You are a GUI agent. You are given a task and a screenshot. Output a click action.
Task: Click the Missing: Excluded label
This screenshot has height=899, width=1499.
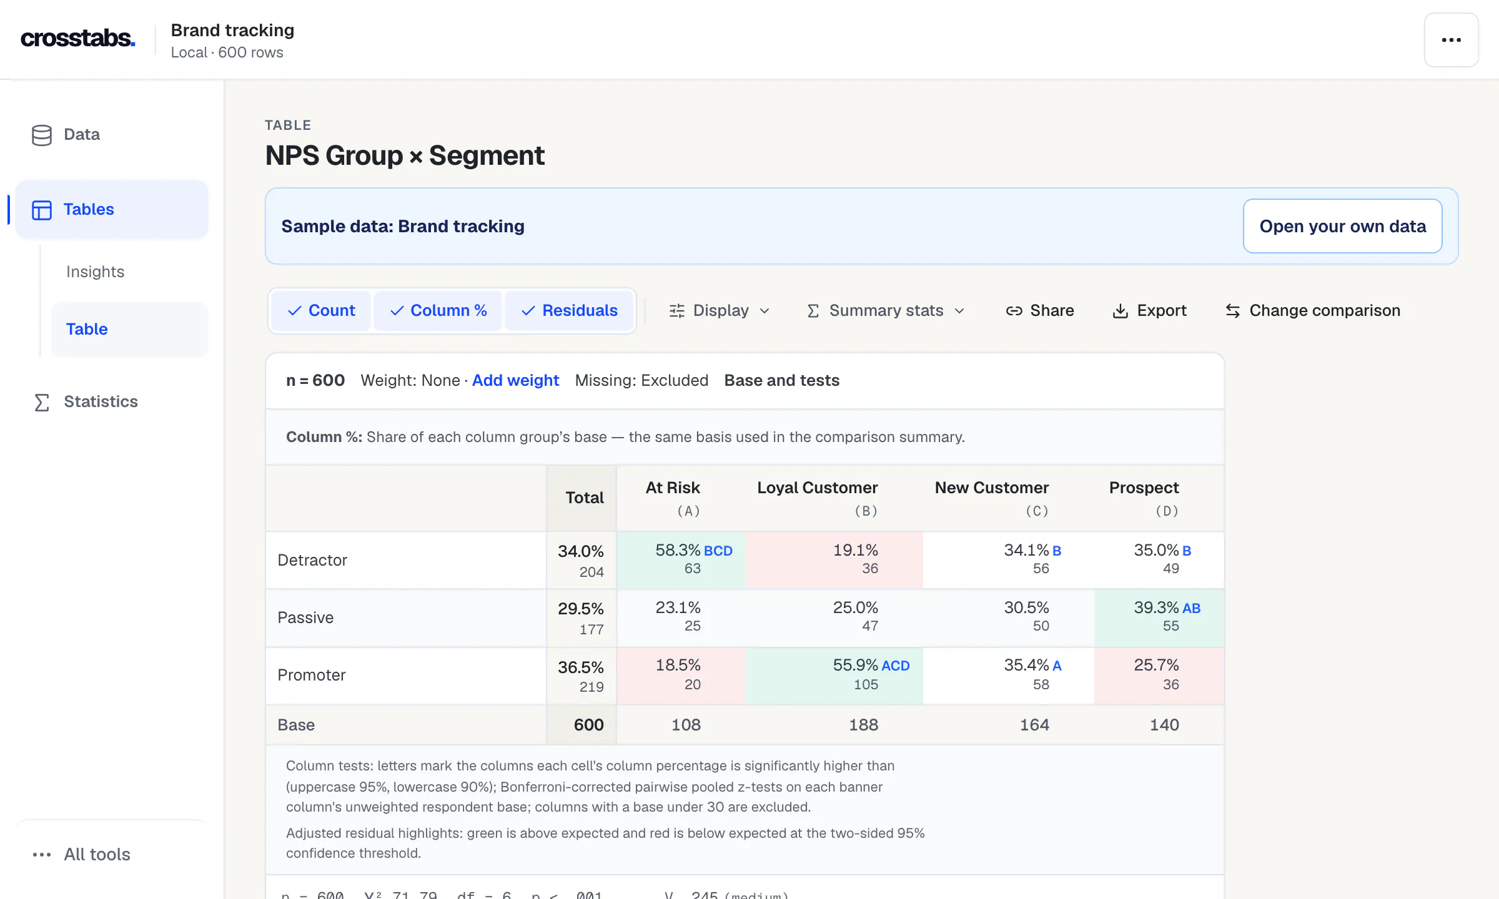(x=641, y=380)
